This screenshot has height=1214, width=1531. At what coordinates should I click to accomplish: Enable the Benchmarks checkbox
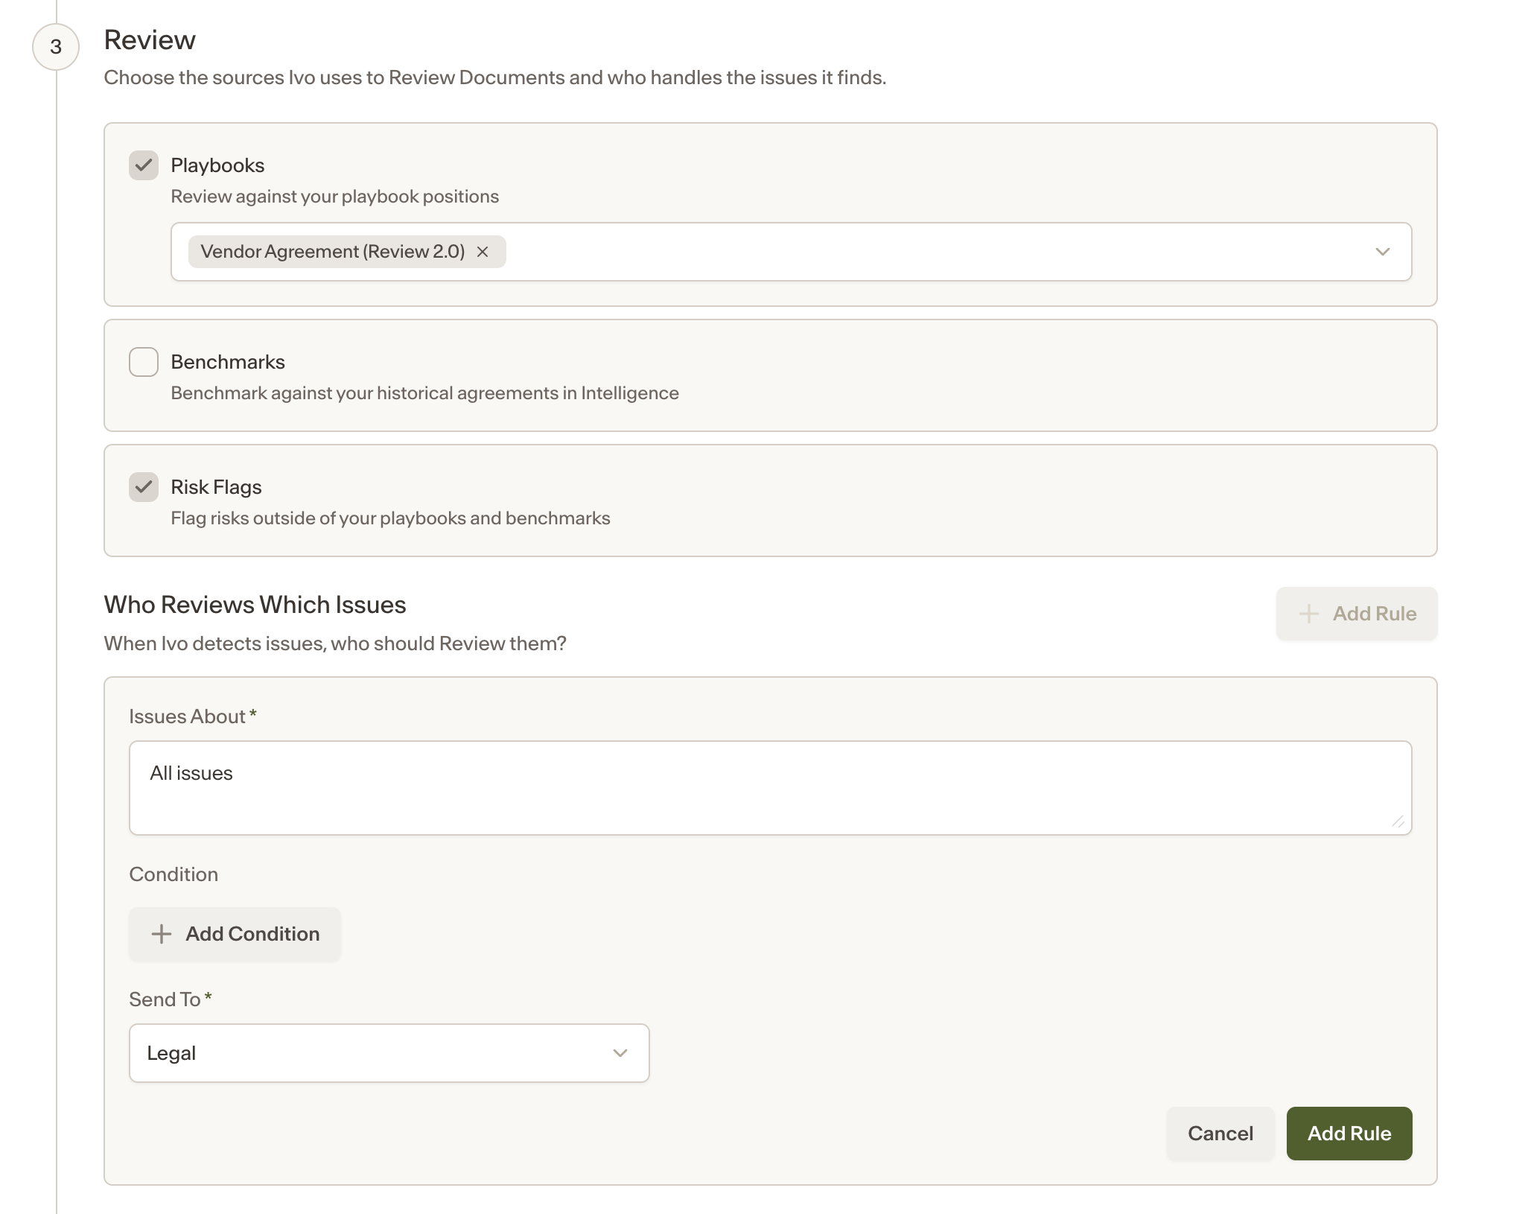click(144, 362)
